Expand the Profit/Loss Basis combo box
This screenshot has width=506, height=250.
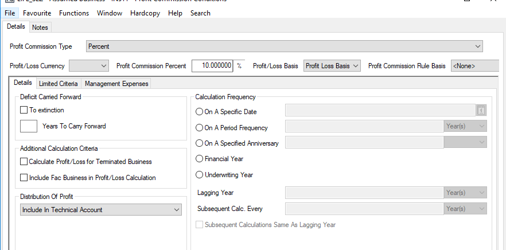pos(332,66)
